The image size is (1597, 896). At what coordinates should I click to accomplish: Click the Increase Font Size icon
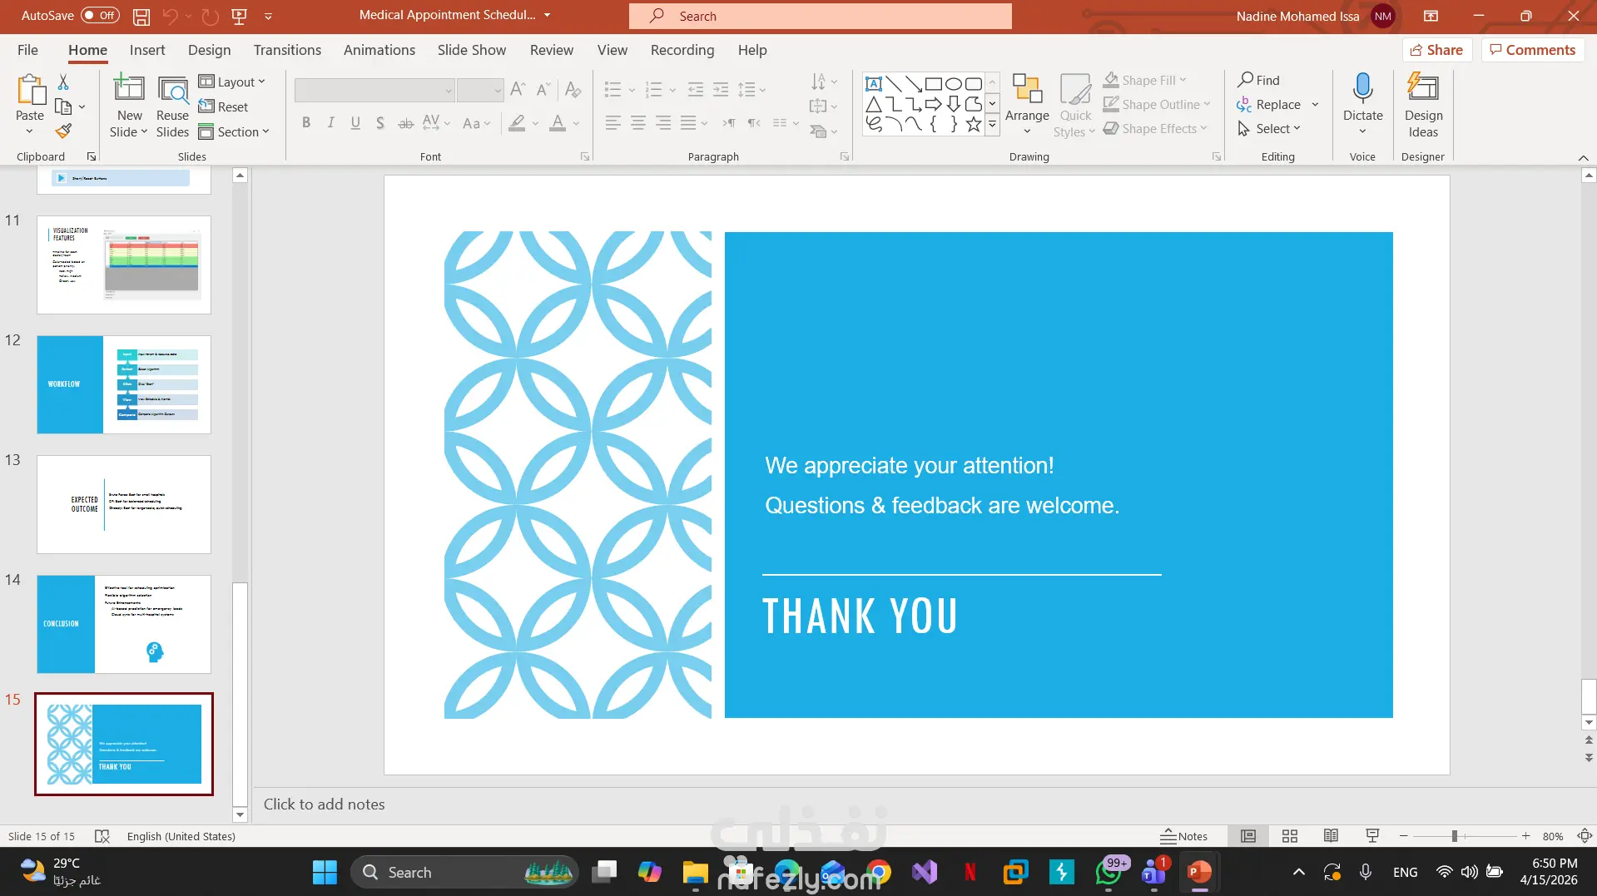(518, 89)
